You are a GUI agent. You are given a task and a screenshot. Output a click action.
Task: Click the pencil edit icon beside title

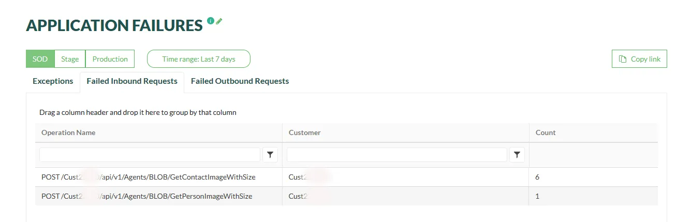click(x=219, y=21)
